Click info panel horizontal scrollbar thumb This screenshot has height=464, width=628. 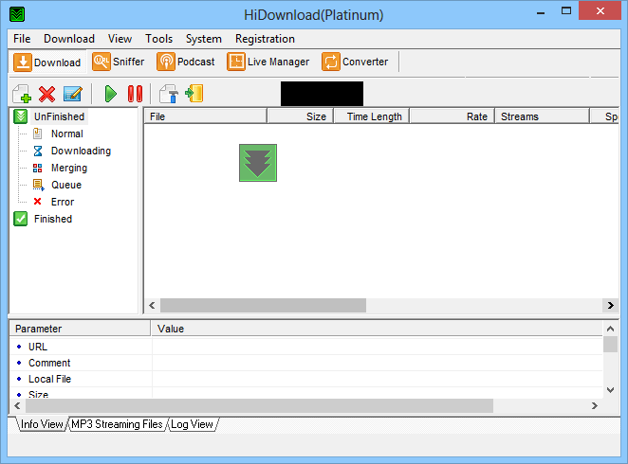pos(260,405)
